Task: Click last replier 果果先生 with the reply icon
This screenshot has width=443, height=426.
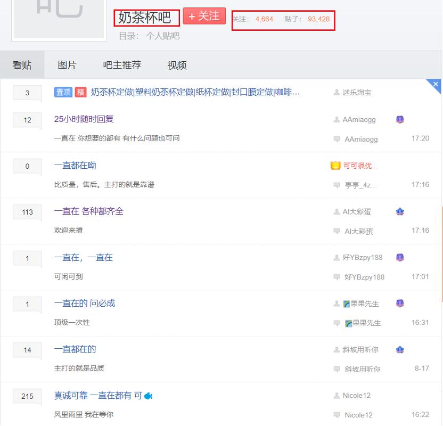Action: click(x=363, y=323)
